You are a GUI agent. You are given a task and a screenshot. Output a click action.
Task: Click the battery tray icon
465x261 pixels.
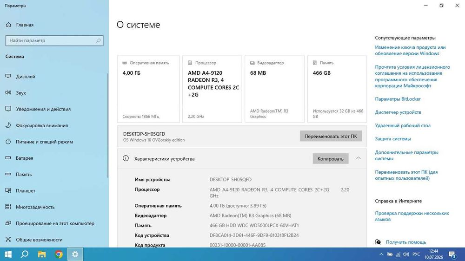(x=390, y=254)
